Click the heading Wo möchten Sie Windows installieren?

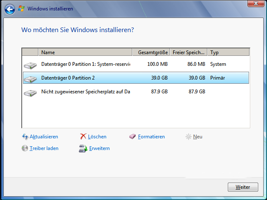click(x=78, y=30)
